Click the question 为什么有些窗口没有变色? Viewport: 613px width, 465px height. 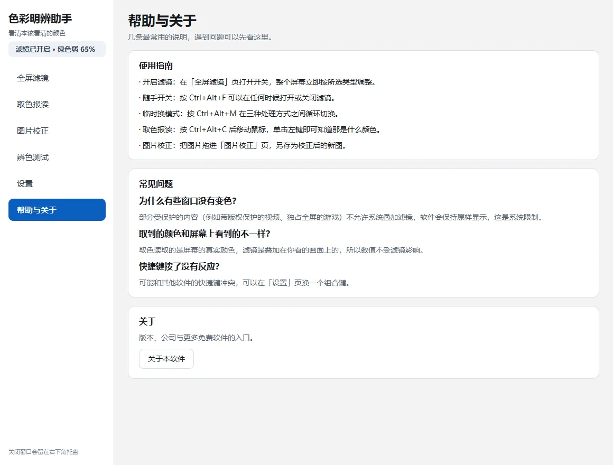188,201
